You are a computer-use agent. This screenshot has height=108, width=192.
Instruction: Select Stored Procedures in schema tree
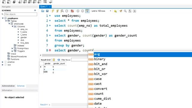19,57
